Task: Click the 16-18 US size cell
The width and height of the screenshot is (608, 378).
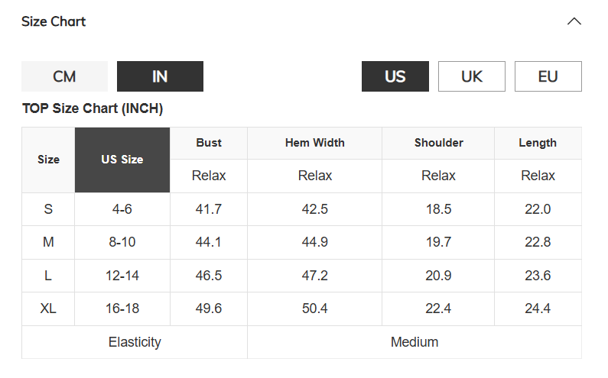Action: (122, 309)
